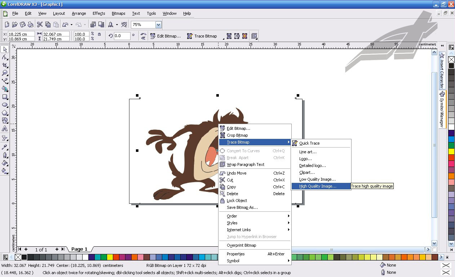Click the Export icon on the standard toolbar
The height and width of the screenshot is (277, 455).
102,25
